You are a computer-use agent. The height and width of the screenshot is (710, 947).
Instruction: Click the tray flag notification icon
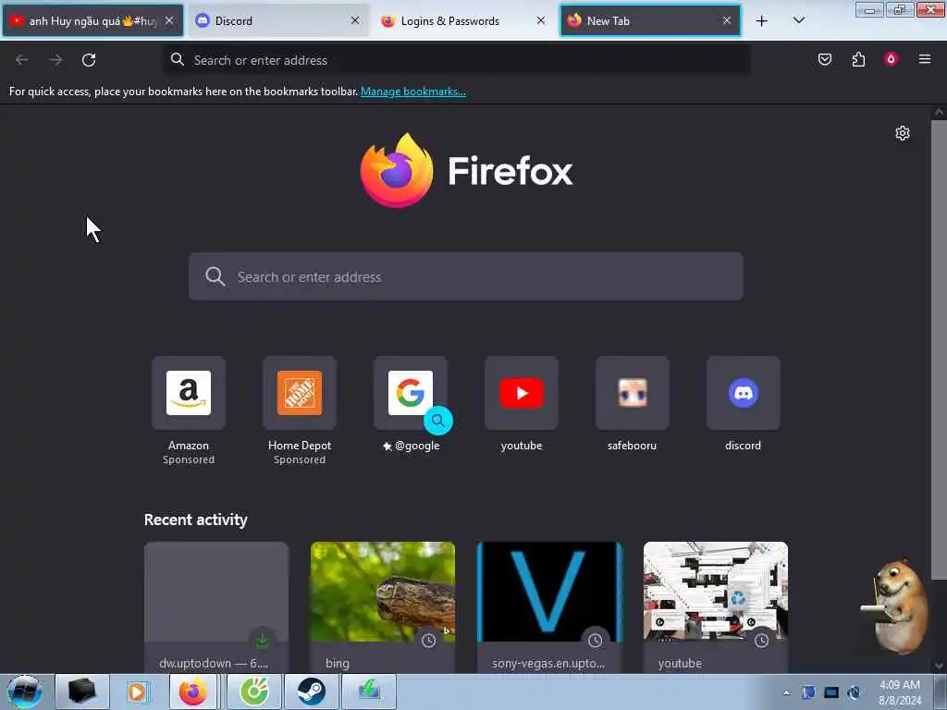pos(808,692)
